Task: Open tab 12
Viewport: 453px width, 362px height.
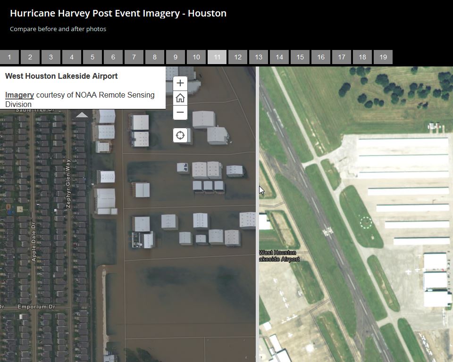Action: pos(238,57)
